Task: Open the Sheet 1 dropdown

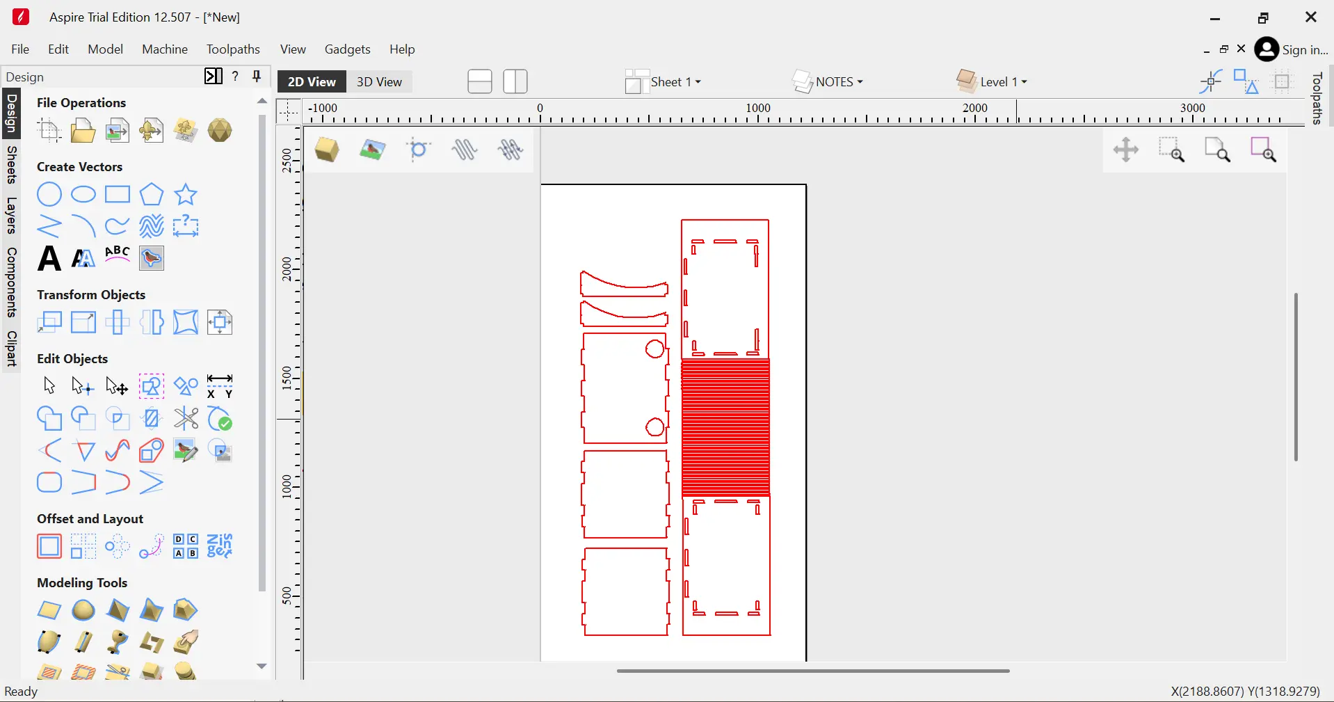Action: click(x=670, y=81)
